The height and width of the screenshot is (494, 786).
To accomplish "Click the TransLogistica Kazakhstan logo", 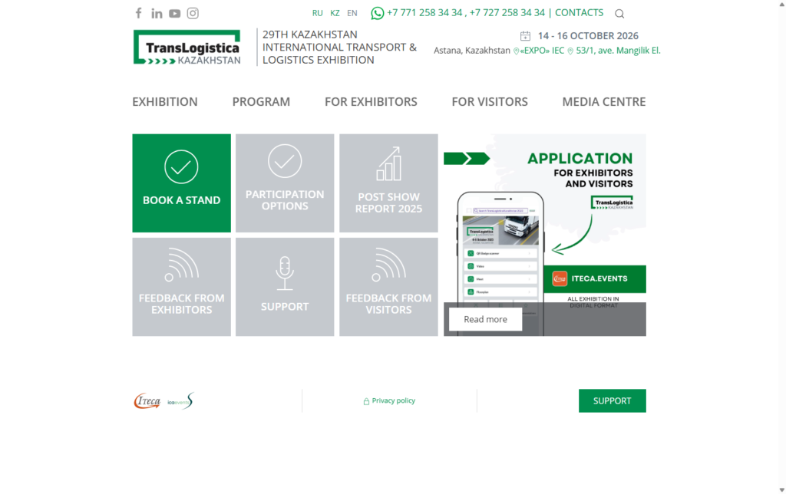I will point(188,48).
